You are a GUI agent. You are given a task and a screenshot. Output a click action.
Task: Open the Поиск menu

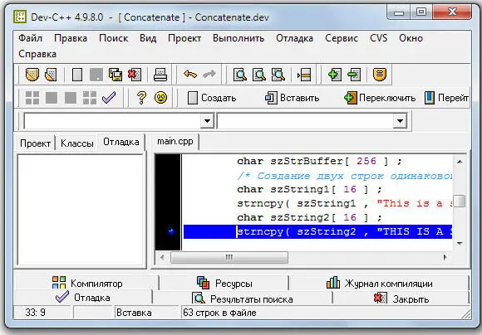(x=113, y=38)
